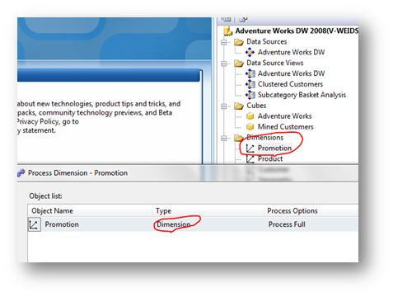Screen dimensions: 393x297
Task: Click the Clustered Customers view icon
Action: [x=250, y=84]
